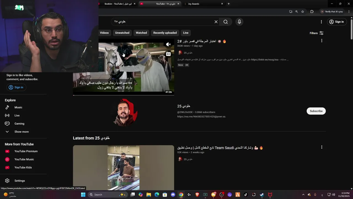Screen dimensions: 353x199
Task: Open the Windows volume control in the tray
Action: click(333, 195)
